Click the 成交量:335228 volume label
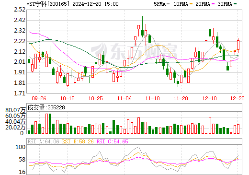 pyautogui.click(x=46, y=107)
